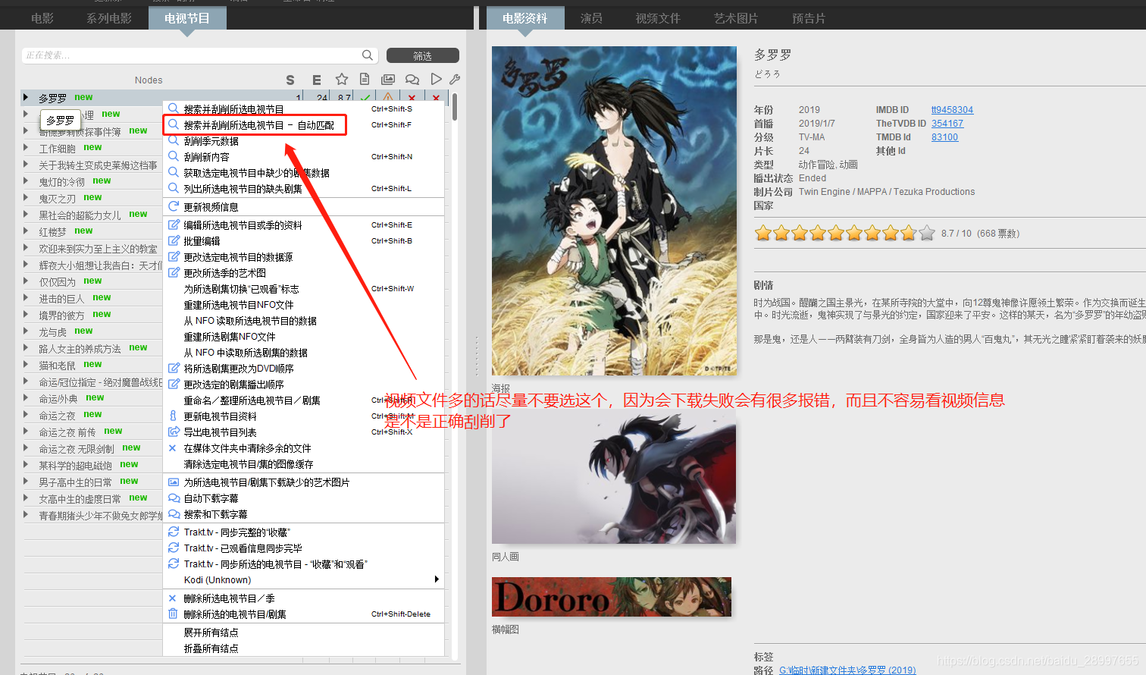1146x675 pixels.
Task: Open the 预告片 tab
Action: 809,18
